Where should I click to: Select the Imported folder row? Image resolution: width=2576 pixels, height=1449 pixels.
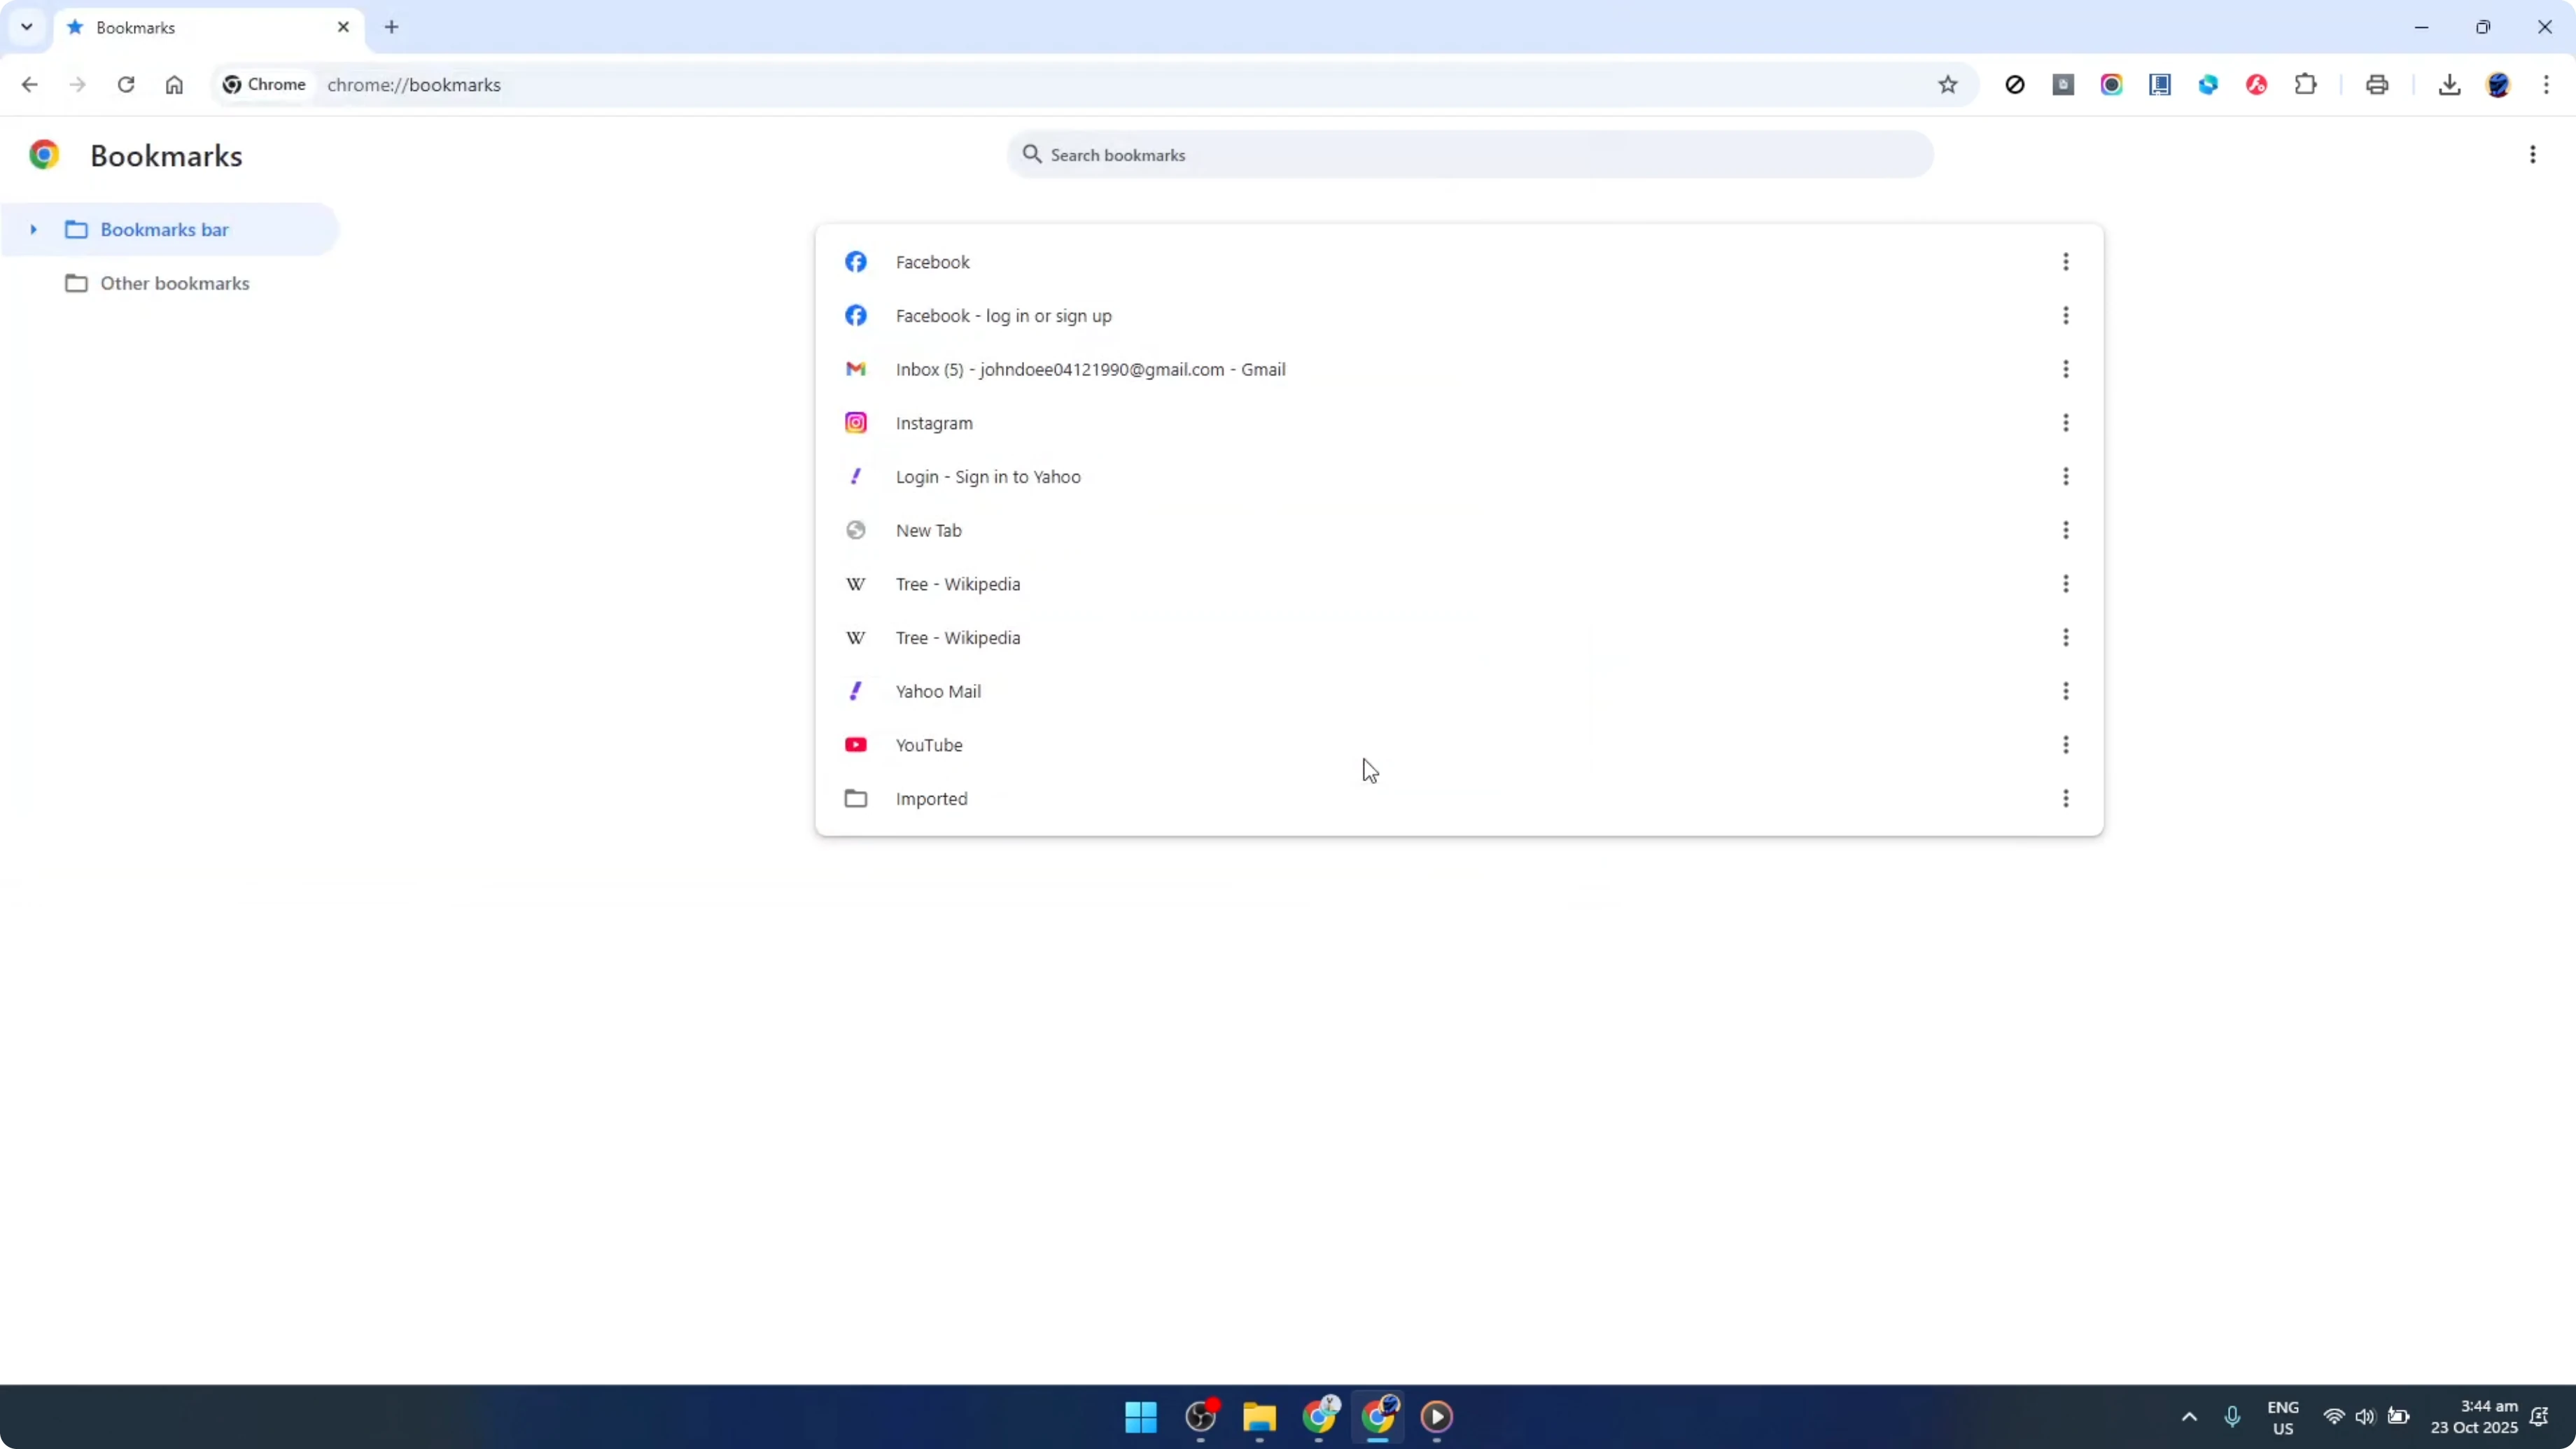[x=1459, y=799]
